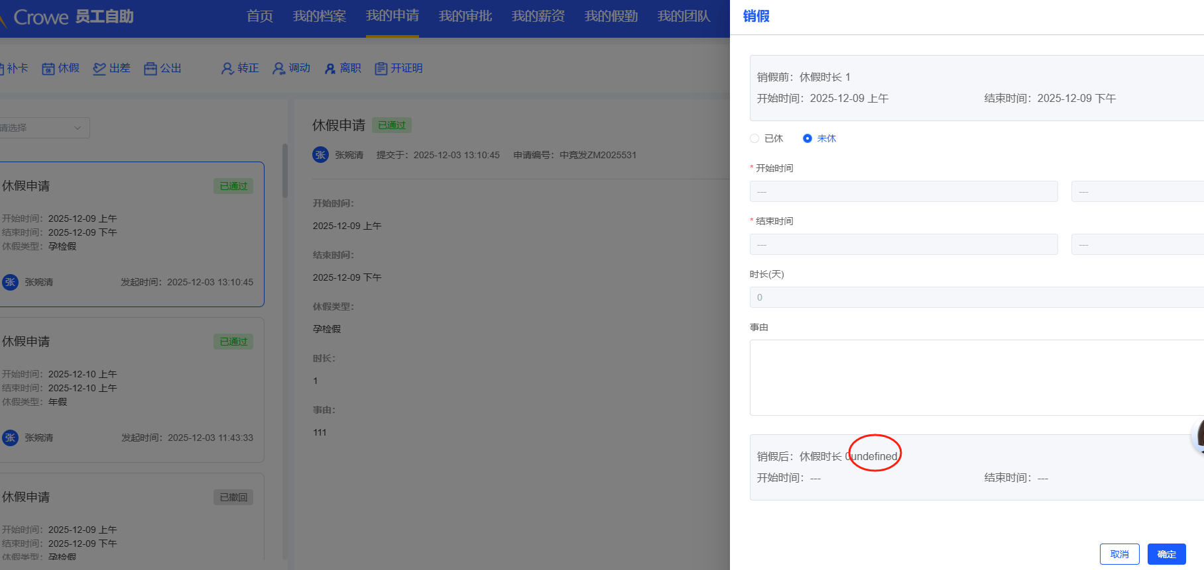Viewport: 1204px width, 570px height.
Task: Click 发起时间 2025-12-03 11:43:33 text
Action: click(x=188, y=438)
